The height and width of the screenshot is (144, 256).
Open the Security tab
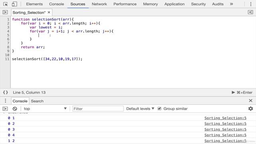pos(198,4)
